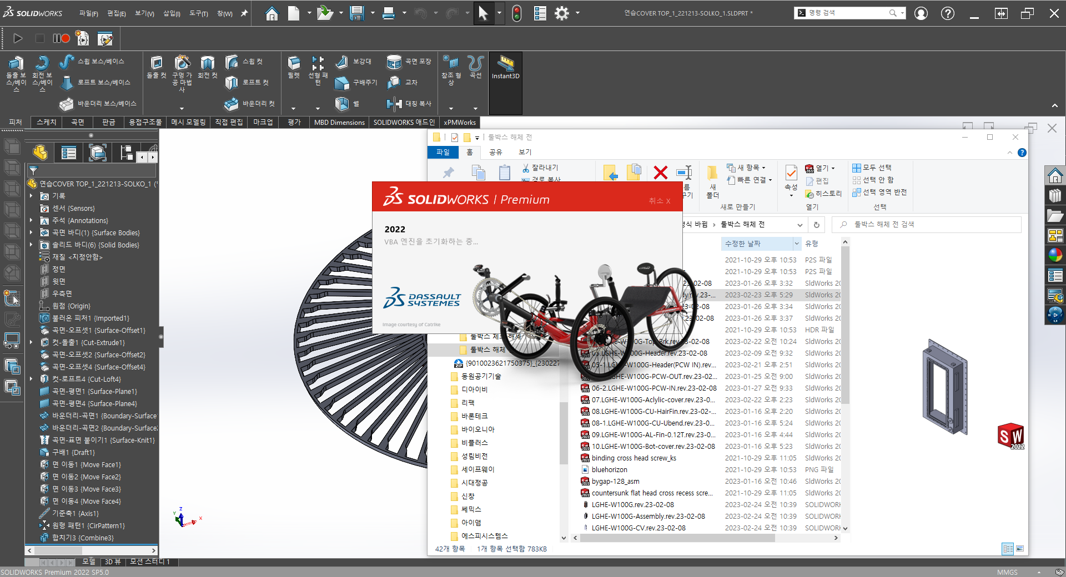
Task: Select the Boundary Cut (바운더리 컷) tool
Action: [250, 103]
